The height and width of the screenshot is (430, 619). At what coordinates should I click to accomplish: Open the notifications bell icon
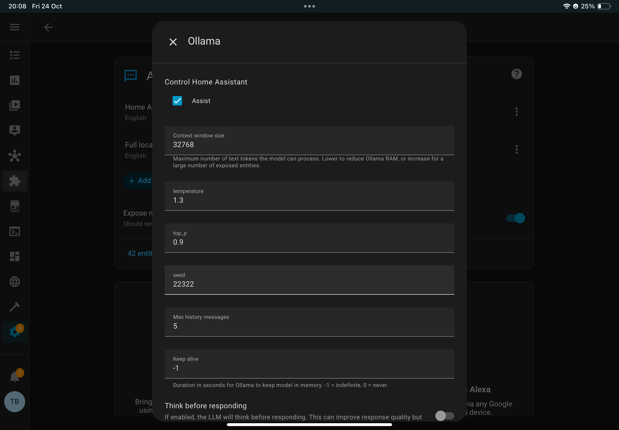14,376
